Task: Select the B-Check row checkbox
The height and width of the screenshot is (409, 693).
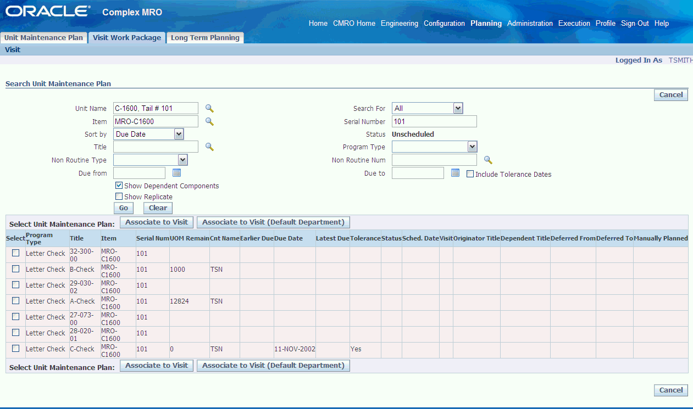Action: tap(15, 269)
